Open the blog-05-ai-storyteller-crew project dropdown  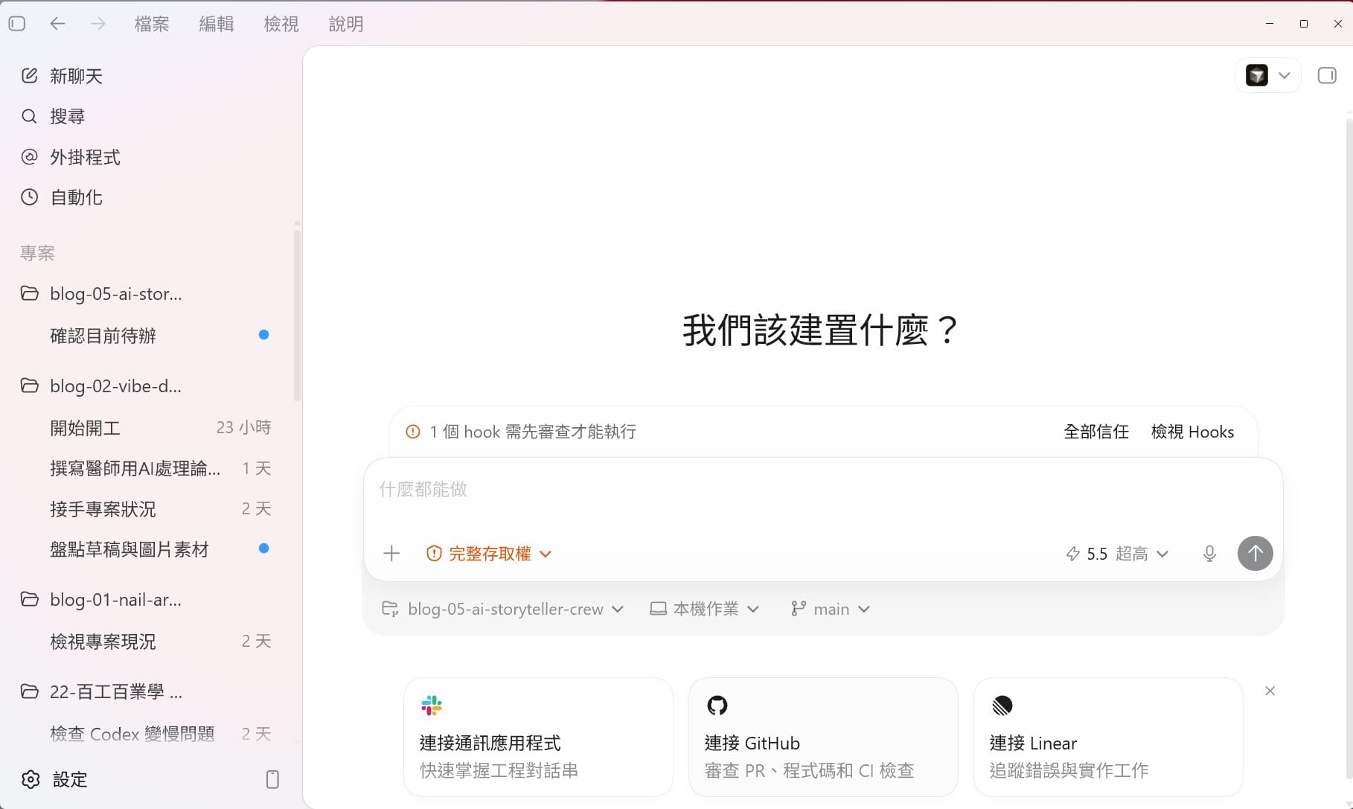click(502, 609)
